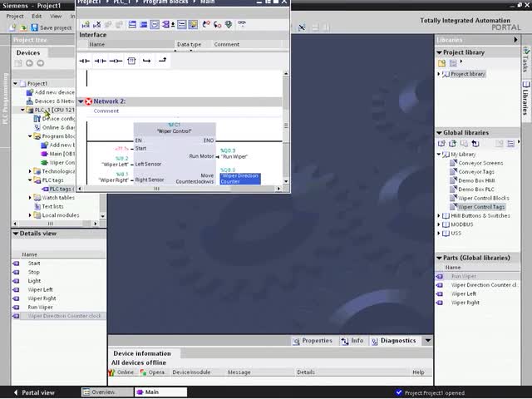Image resolution: width=532 pixels, height=399 pixels.
Task: Open the Project menu
Action: tap(15, 17)
